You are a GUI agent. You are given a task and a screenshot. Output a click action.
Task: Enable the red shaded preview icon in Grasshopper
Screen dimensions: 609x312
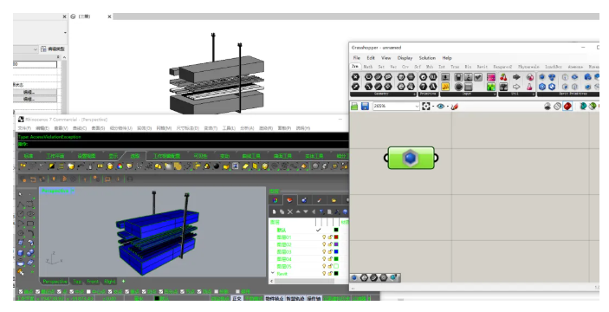[x=567, y=106]
